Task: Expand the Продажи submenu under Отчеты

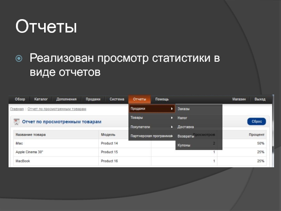Action: [152, 109]
